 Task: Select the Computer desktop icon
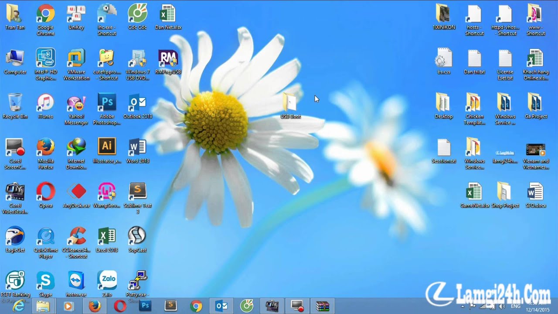pyautogui.click(x=15, y=61)
